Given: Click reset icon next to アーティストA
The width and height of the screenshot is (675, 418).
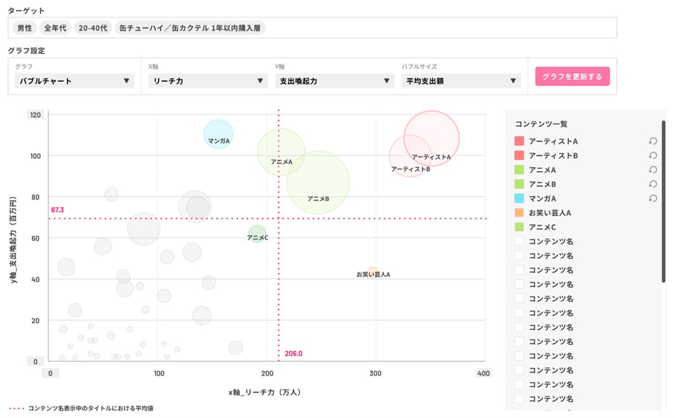Looking at the screenshot, I should click(x=653, y=141).
